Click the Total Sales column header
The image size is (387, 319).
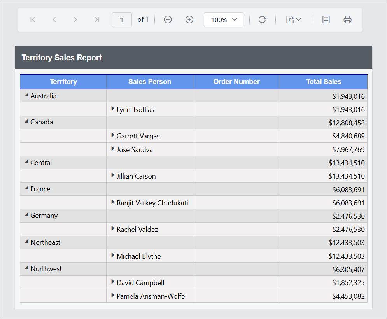[x=323, y=82]
